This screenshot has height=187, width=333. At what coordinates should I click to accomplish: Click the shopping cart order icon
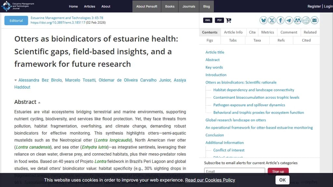point(229,20)
